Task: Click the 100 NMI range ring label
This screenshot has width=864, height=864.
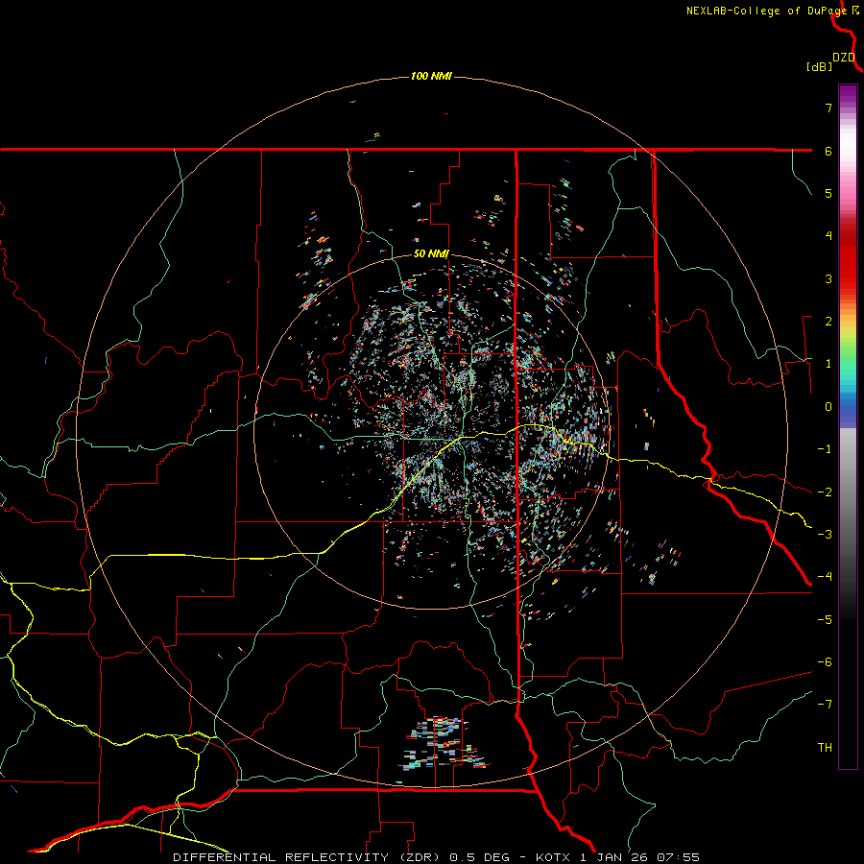Action: (x=431, y=76)
